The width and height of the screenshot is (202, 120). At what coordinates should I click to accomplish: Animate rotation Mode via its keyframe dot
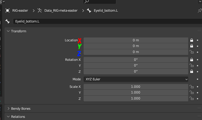(198, 79)
